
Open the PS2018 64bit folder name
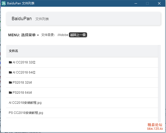22,93
